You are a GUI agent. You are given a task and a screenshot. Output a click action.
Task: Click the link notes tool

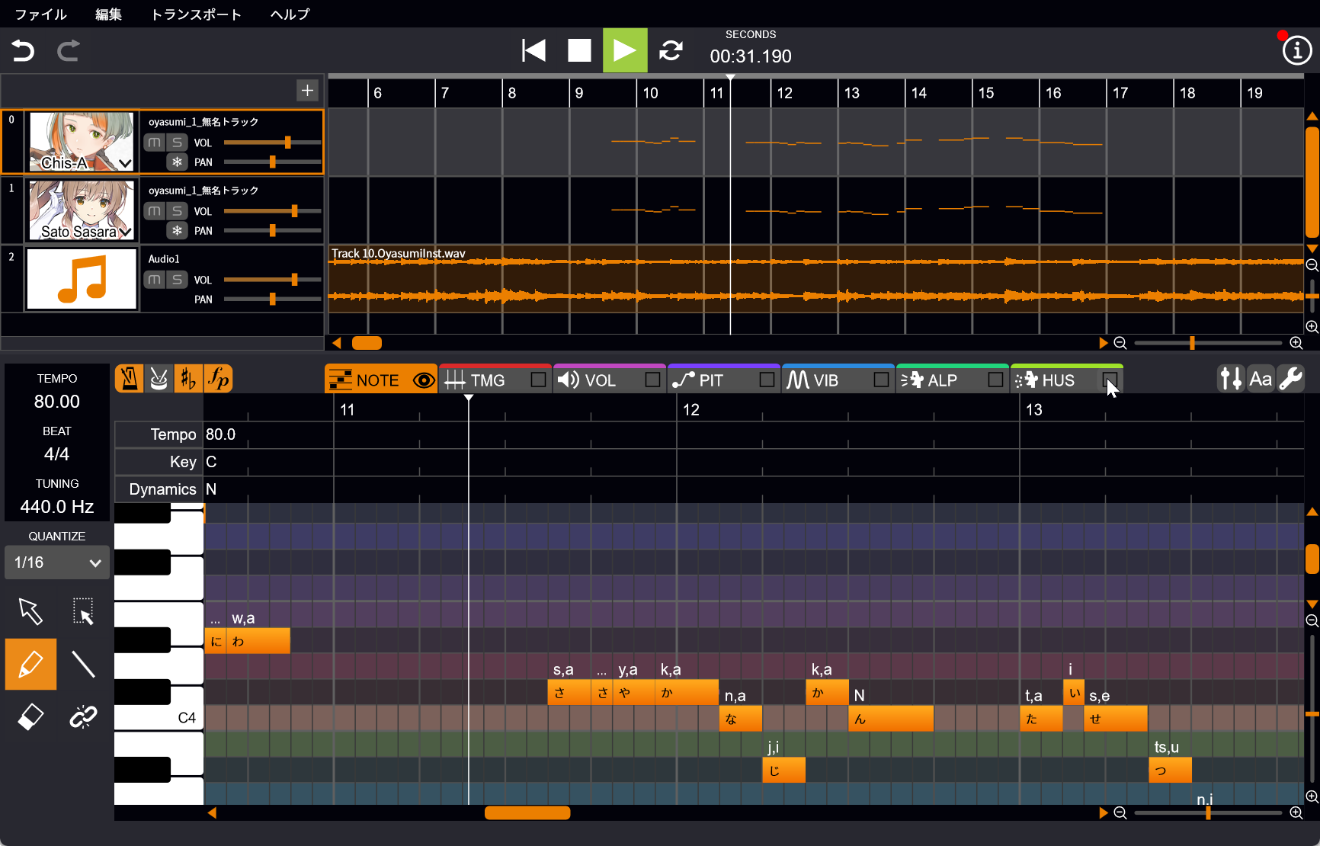[x=83, y=716]
